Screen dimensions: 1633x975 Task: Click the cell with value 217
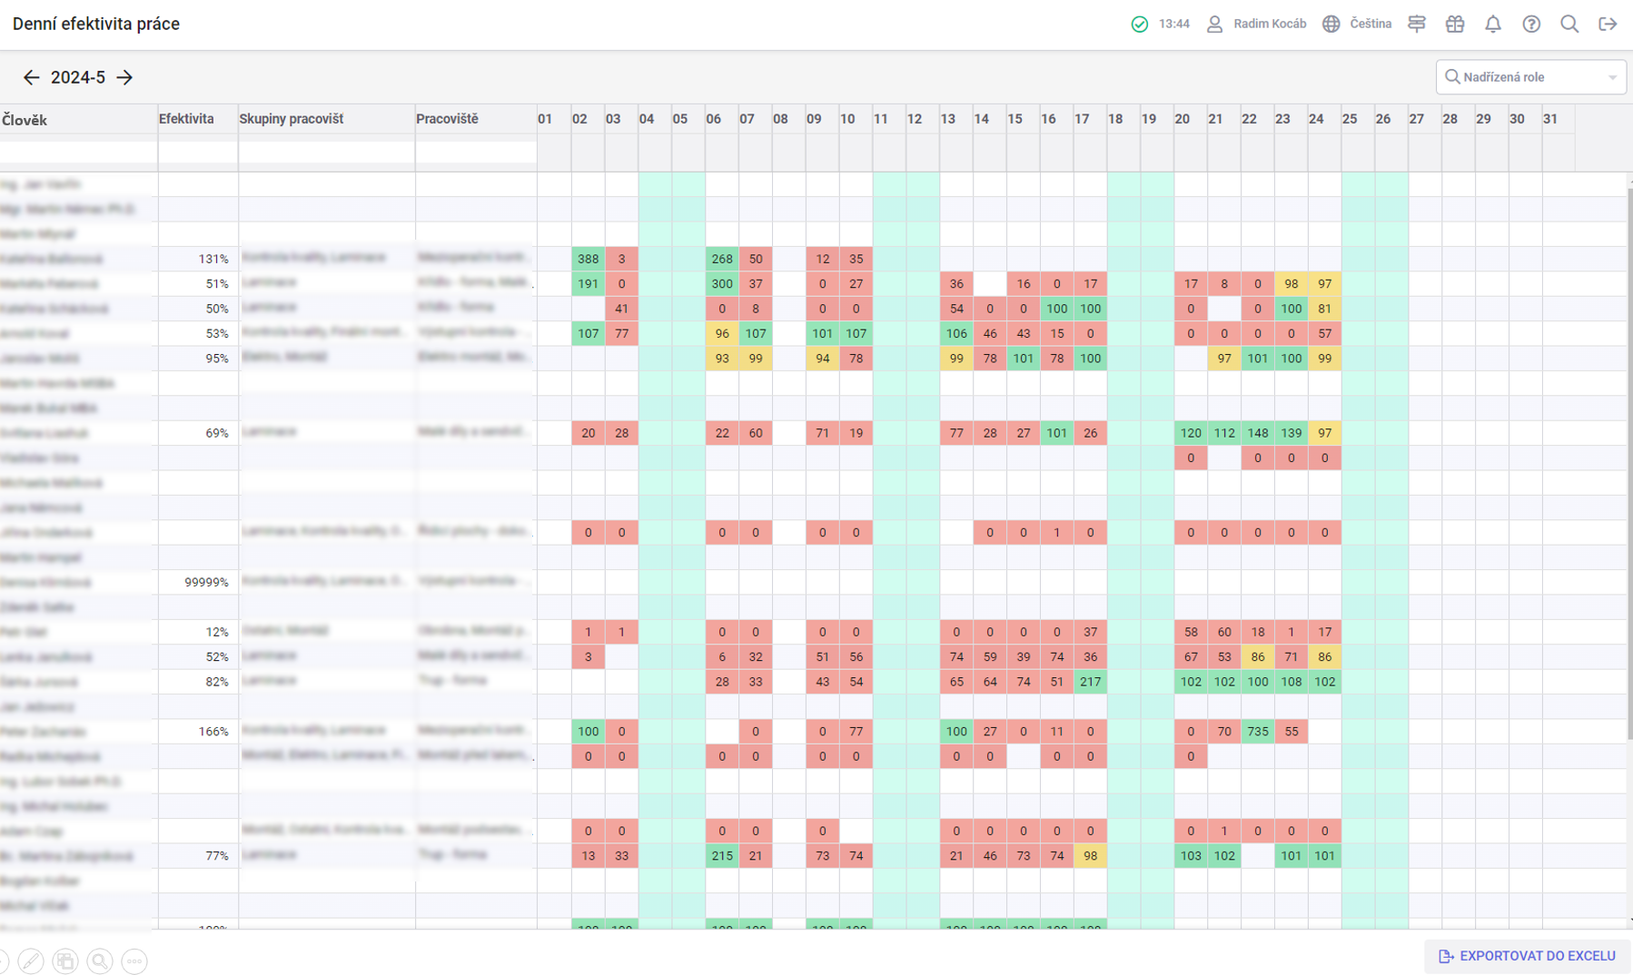click(x=1091, y=682)
